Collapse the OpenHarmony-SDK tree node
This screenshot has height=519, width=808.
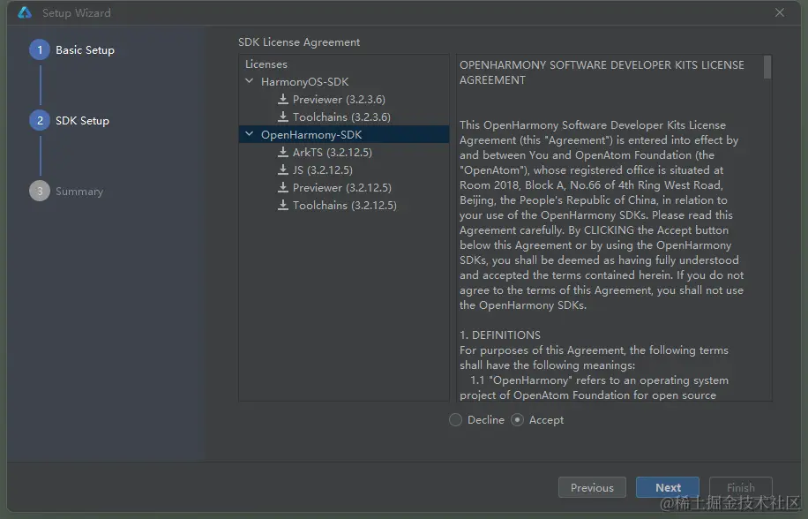250,134
